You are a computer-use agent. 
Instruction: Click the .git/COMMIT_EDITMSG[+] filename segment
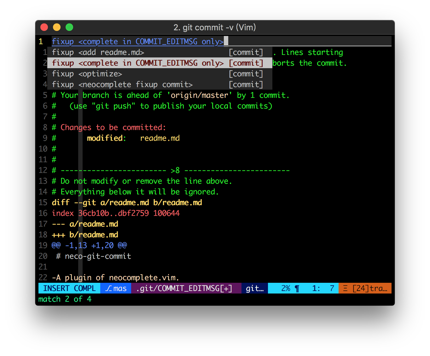186,288
